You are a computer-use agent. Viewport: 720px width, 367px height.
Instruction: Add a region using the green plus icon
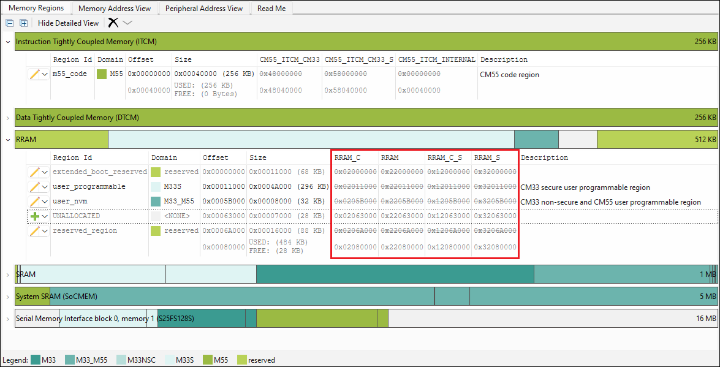[34, 216]
